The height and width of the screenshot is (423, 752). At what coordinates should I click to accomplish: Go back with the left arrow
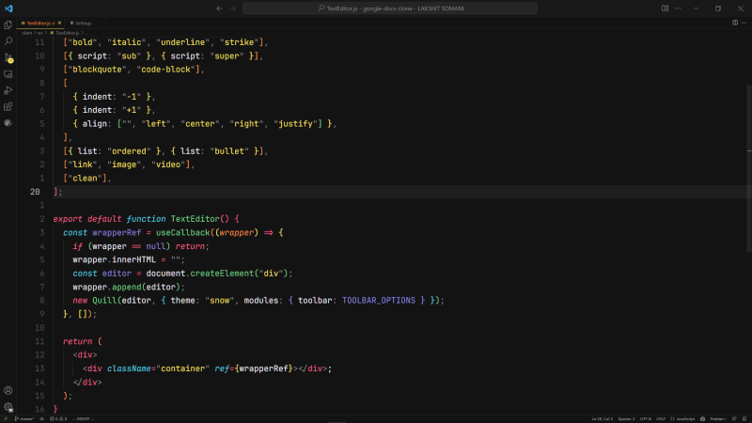pos(219,8)
